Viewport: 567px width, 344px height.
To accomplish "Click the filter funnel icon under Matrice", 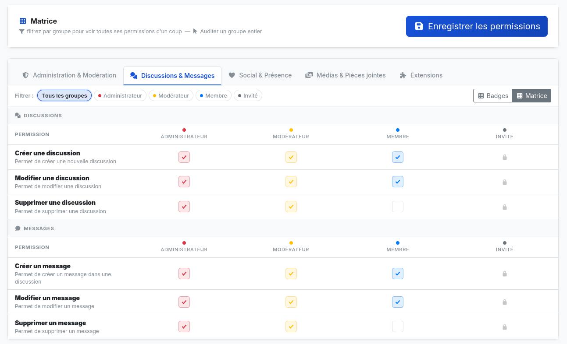I will [21, 32].
